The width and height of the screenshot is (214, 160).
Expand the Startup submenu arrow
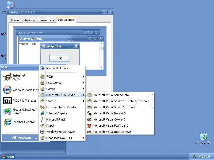pos(84,101)
